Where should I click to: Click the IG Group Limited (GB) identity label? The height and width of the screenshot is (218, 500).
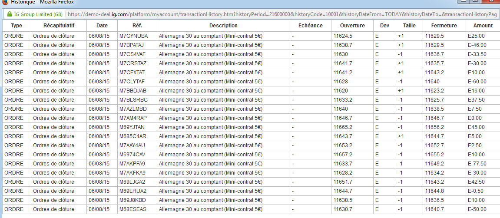(38, 14)
